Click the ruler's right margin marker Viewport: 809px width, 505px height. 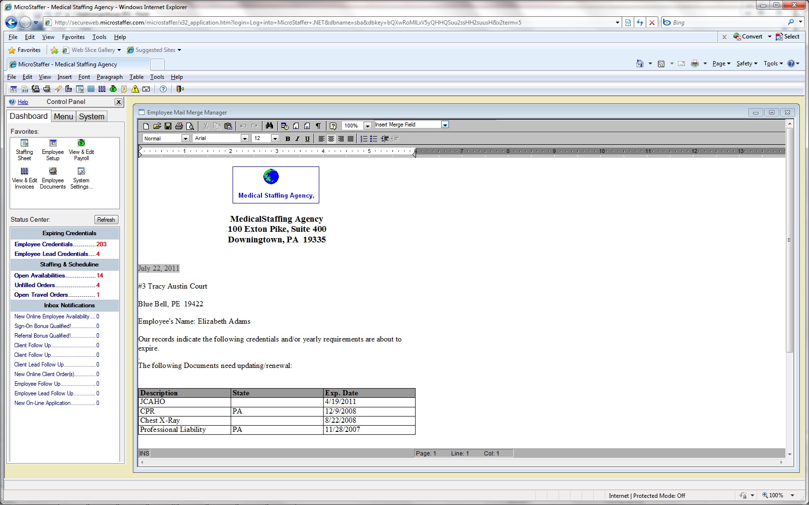point(414,153)
